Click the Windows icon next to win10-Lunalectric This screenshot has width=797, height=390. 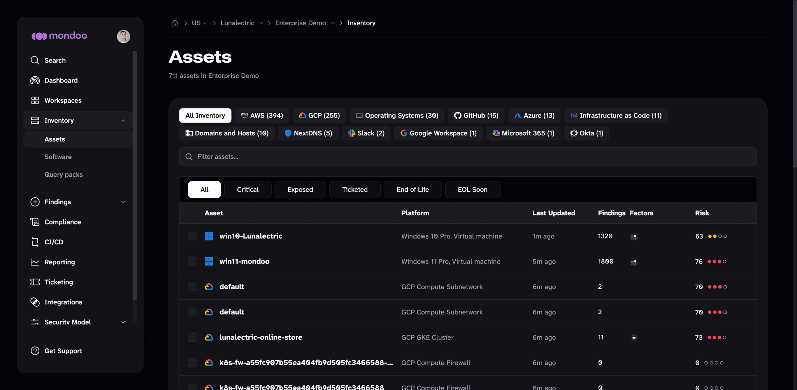tap(209, 236)
